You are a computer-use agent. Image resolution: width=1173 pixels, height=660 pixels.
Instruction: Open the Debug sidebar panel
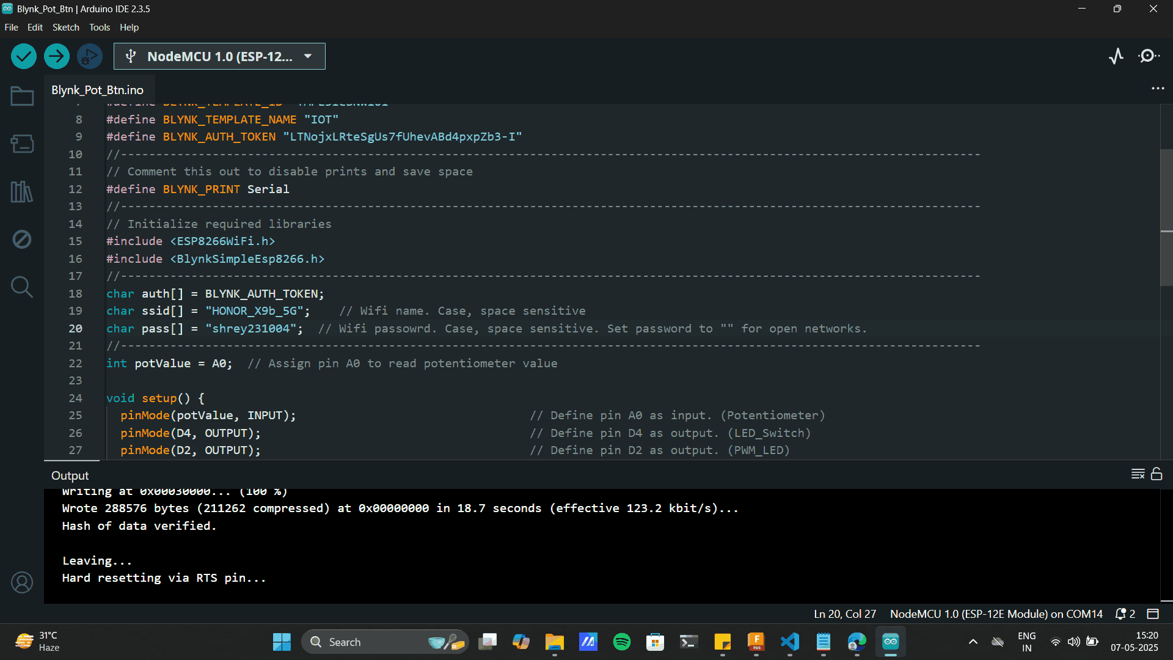coord(22,239)
